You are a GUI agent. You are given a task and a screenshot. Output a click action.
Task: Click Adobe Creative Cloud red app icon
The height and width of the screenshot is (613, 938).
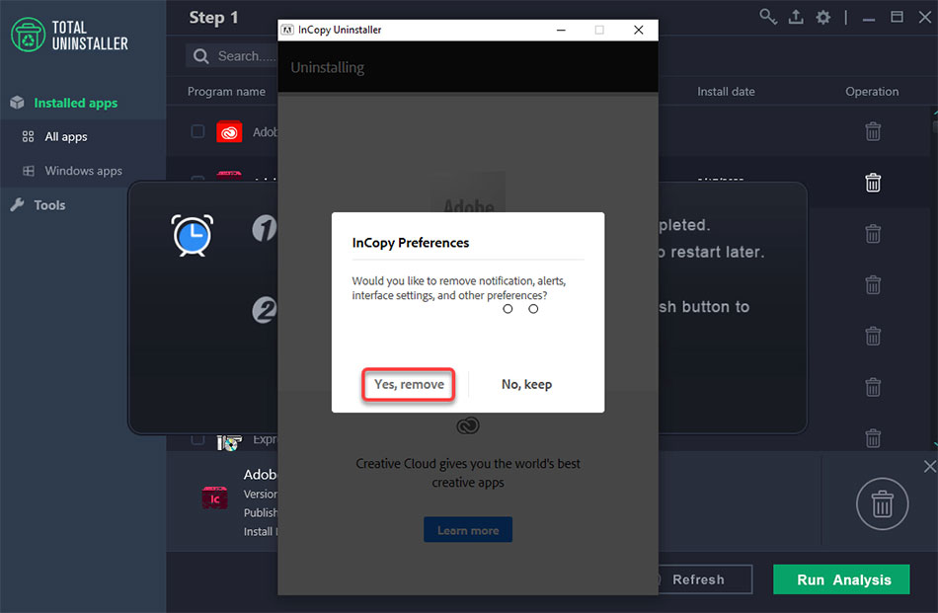point(229,131)
